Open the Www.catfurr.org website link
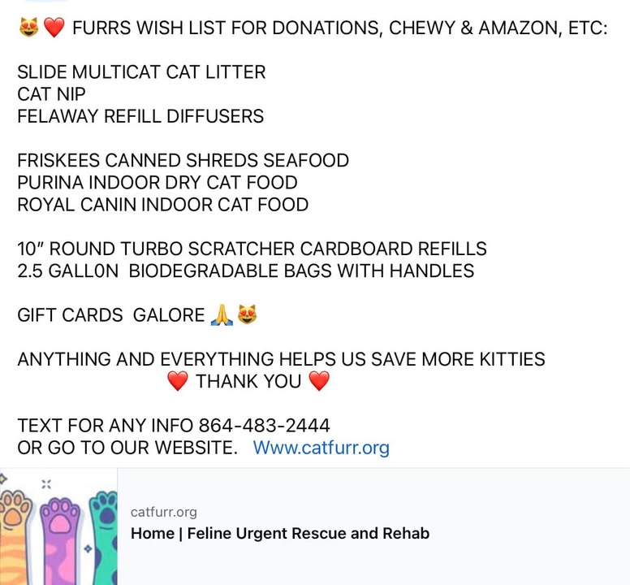Viewport: 630px width, 585px height. (321, 448)
